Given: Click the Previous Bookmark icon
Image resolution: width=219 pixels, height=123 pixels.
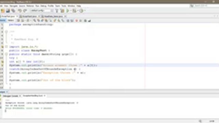Looking at the screenshot, I should [x=55, y=20].
